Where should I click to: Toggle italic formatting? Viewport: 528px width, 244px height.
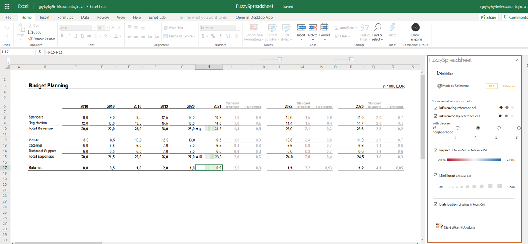[x=69, y=36]
